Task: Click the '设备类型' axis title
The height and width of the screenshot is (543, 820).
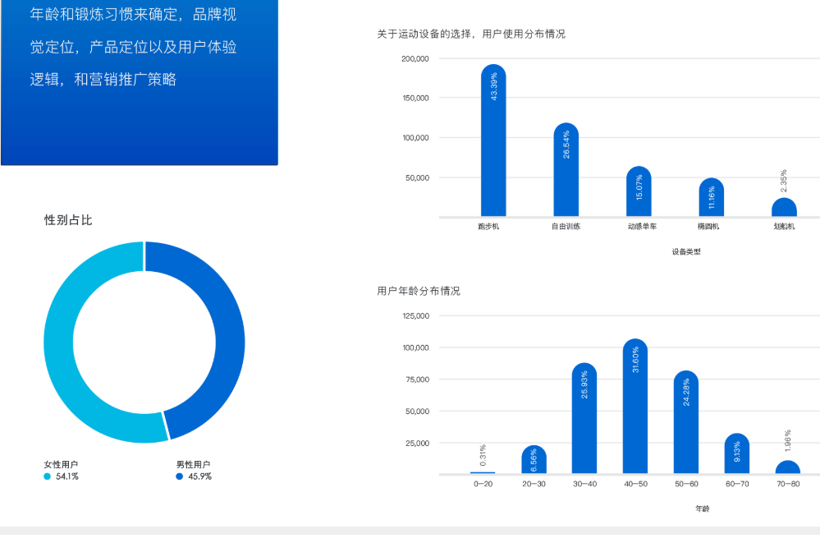Action: point(686,252)
